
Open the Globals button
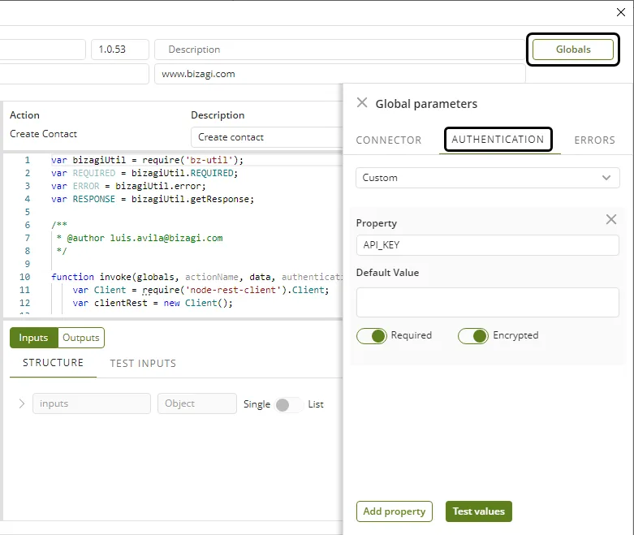pyautogui.click(x=572, y=50)
